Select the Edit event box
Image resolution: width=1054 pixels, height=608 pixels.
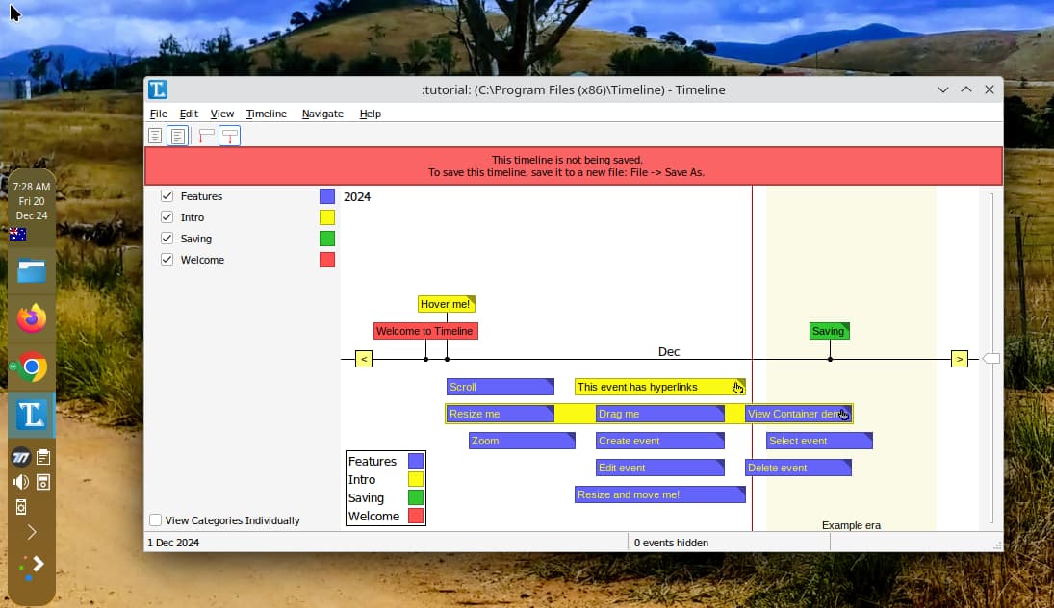click(x=660, y=468)
